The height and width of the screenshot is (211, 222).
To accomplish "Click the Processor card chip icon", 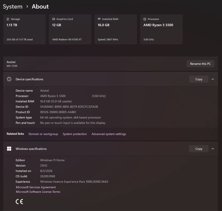I will [145, 19].
